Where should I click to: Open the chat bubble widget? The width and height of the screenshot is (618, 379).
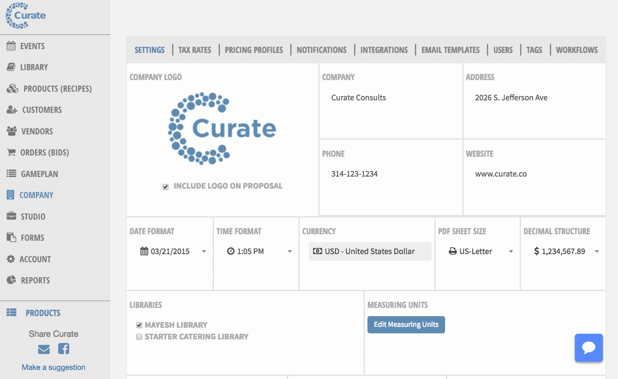pos(589,348)
